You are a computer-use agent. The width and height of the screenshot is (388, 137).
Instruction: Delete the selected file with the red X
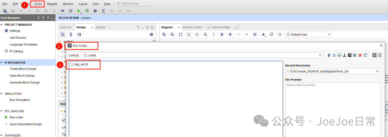[360, 55]
